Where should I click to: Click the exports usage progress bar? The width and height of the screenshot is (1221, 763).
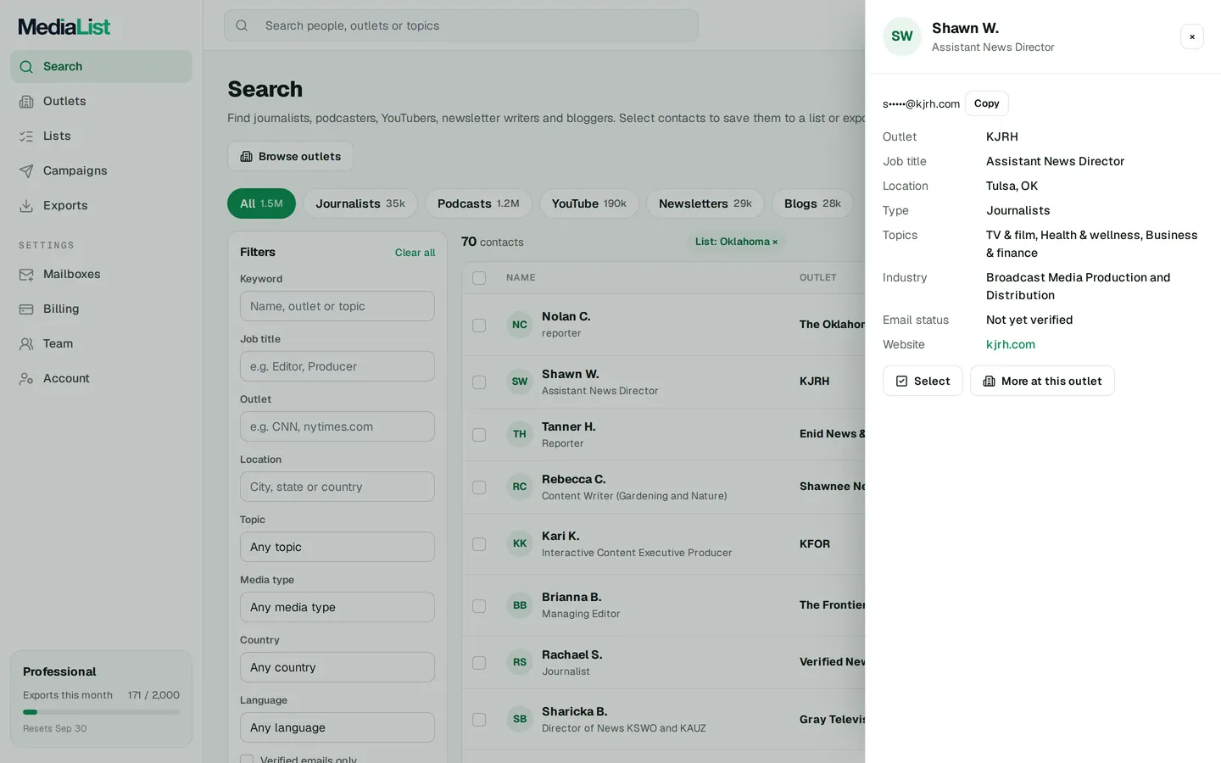(101, 712)
